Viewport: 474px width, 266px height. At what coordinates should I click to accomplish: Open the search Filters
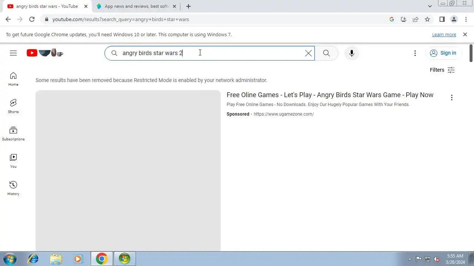pos(442,70)
